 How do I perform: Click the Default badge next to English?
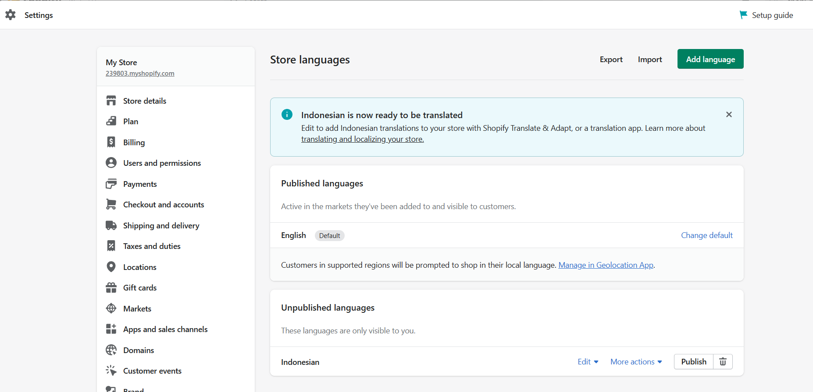pyautogui.click(x=330, y=236)
